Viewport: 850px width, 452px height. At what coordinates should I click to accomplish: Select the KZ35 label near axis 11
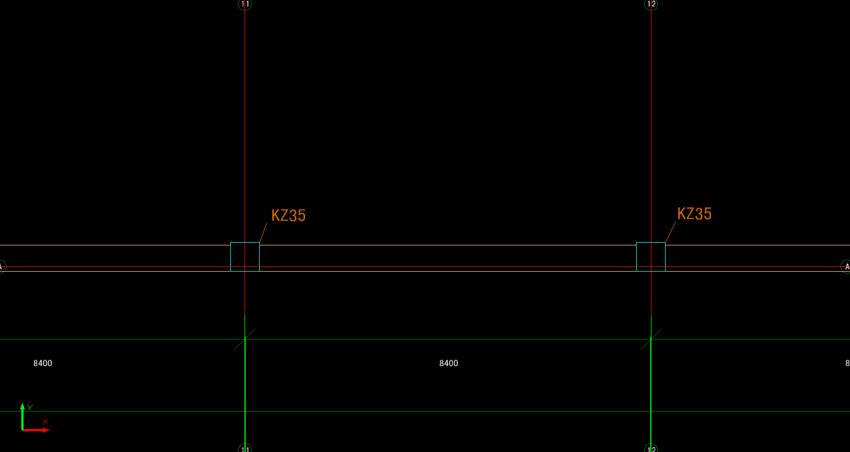click(x=288, y=215)
